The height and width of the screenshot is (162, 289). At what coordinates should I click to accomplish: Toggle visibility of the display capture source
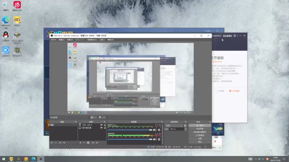[x=102, y=128]
